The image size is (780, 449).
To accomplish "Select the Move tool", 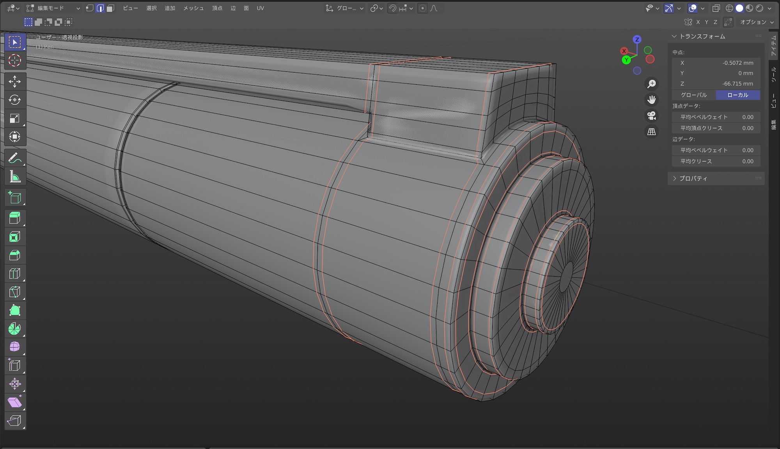I will (x=15, y=82).
